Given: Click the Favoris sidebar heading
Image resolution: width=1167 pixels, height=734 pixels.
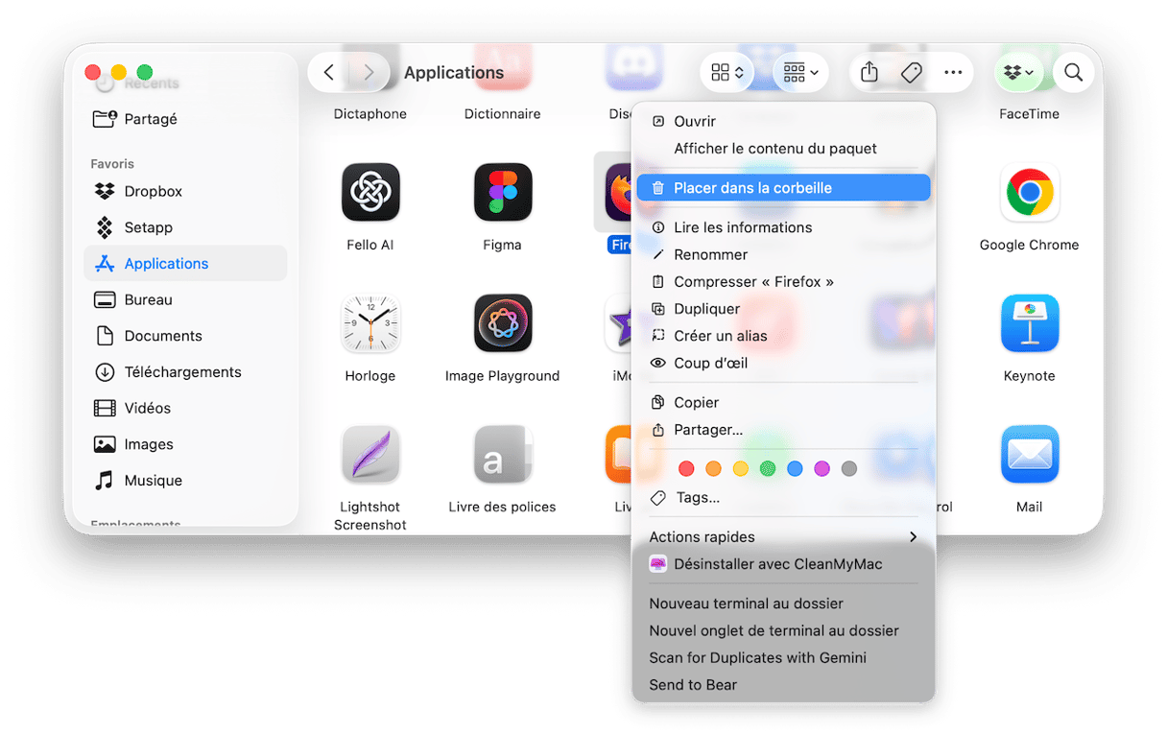Looking at the screenshot, I should click(112, 164).
